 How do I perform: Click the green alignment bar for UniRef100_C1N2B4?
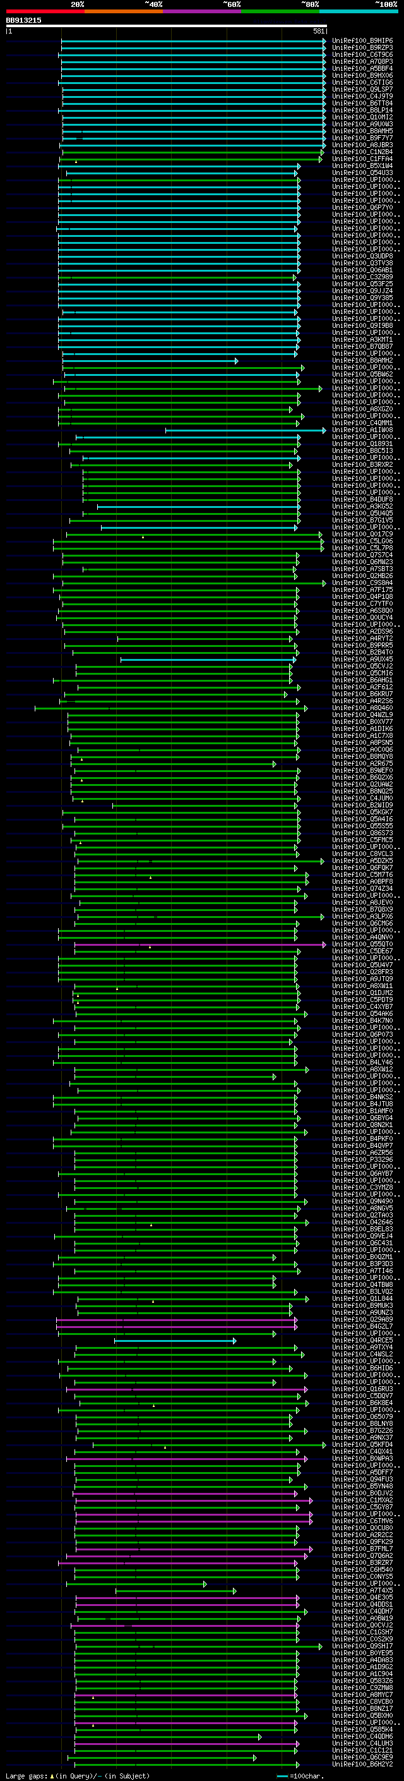[x=193, y=152]
